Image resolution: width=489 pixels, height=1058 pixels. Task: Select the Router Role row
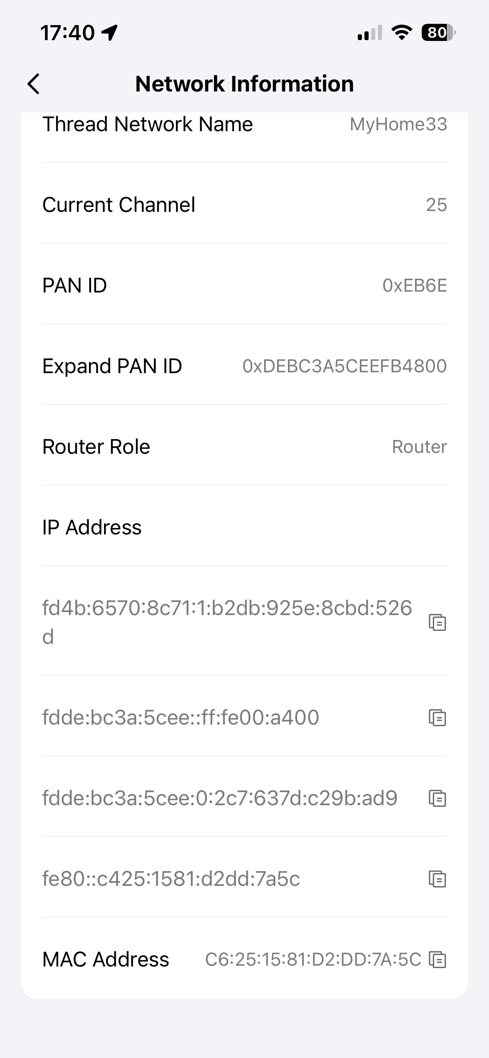244,447
